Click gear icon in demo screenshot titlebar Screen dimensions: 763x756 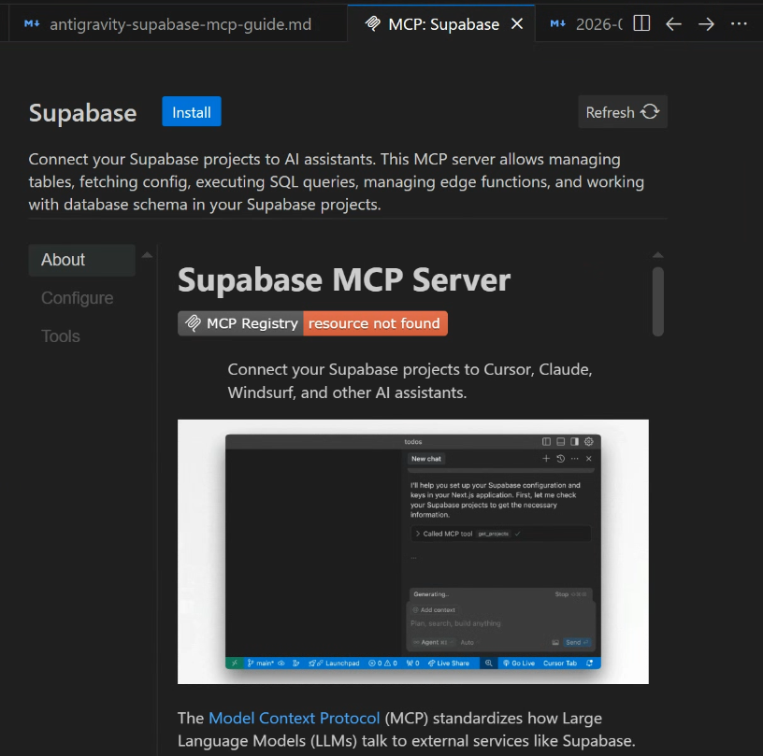click(589, 441)
